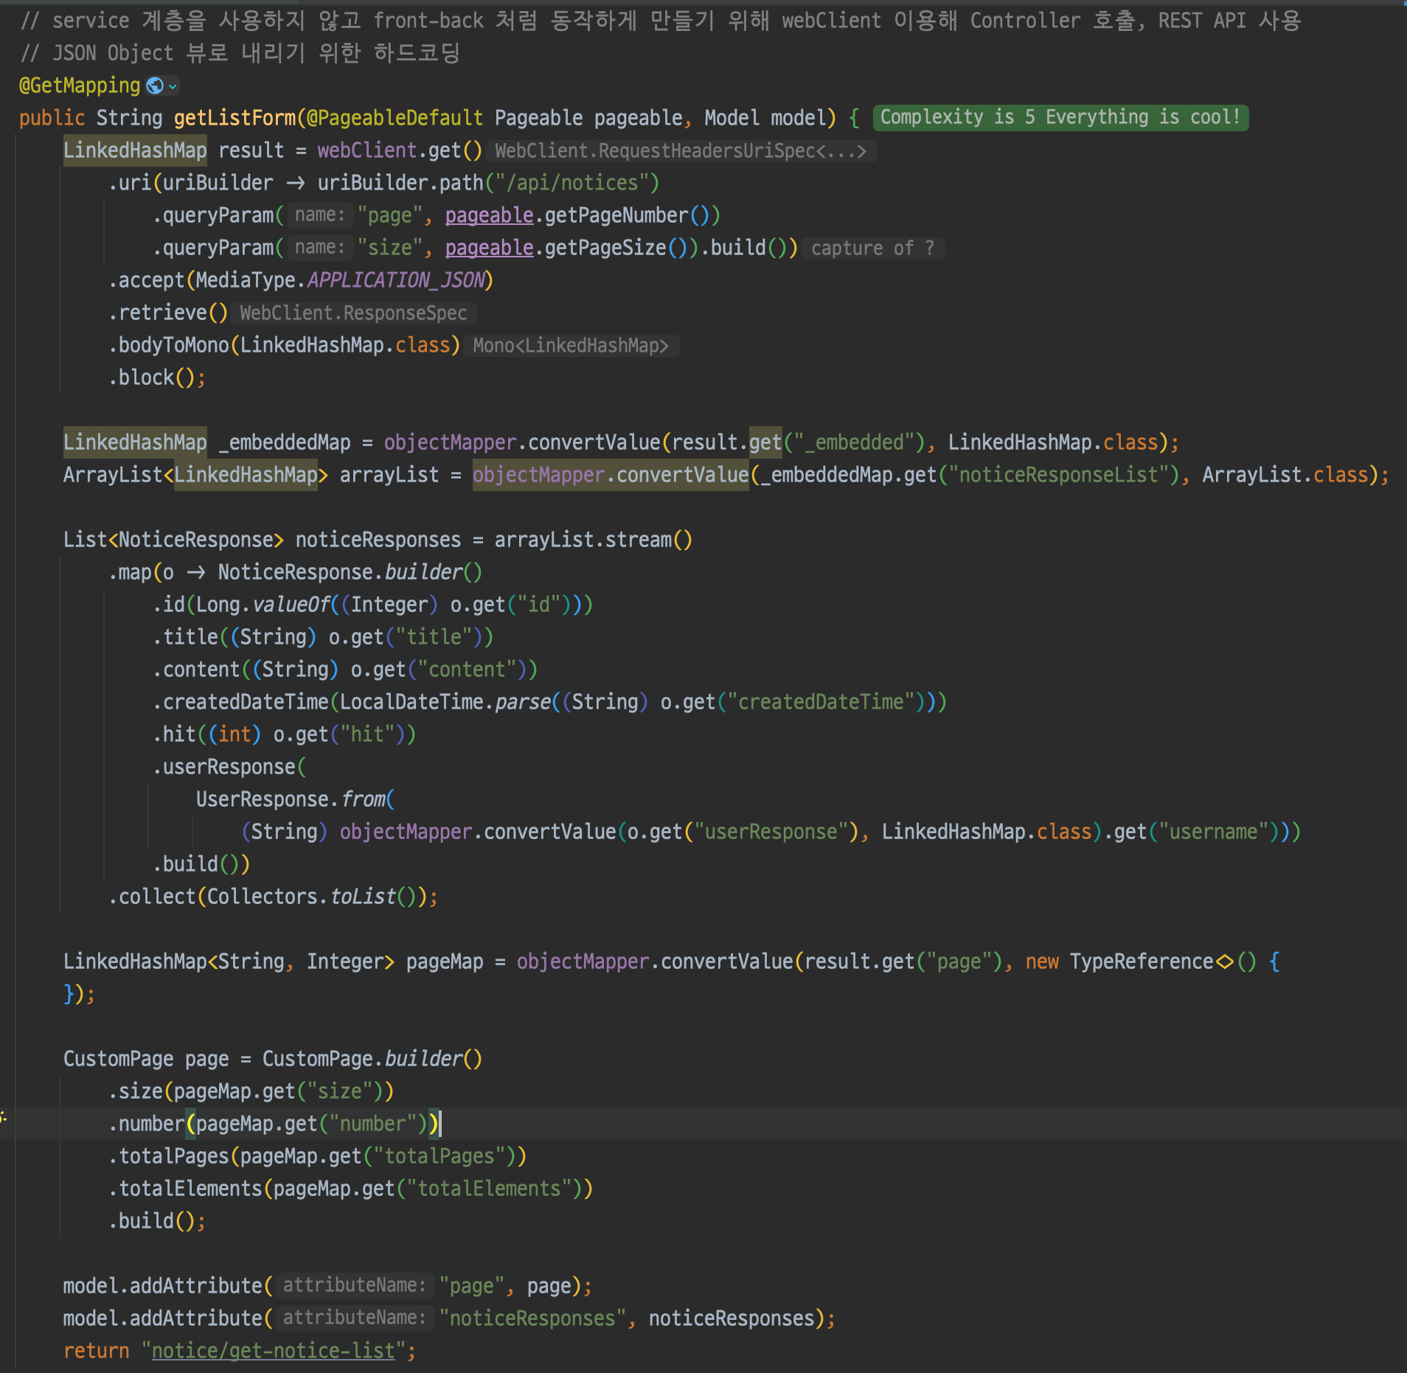Image resolution: width=1407 pixels, height=1373 pixels.
Task: Click the "Complexity is 5" green inlay badge
Action: 1060,117
